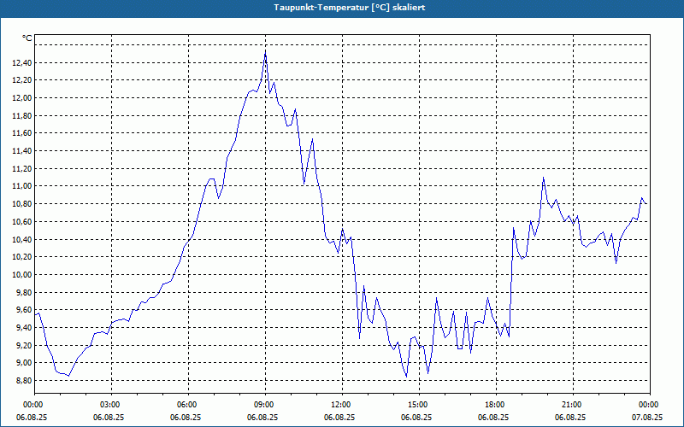Click the '00:00' time label above 06.08.25
684x427 pixels.
(x=34, y=405)
